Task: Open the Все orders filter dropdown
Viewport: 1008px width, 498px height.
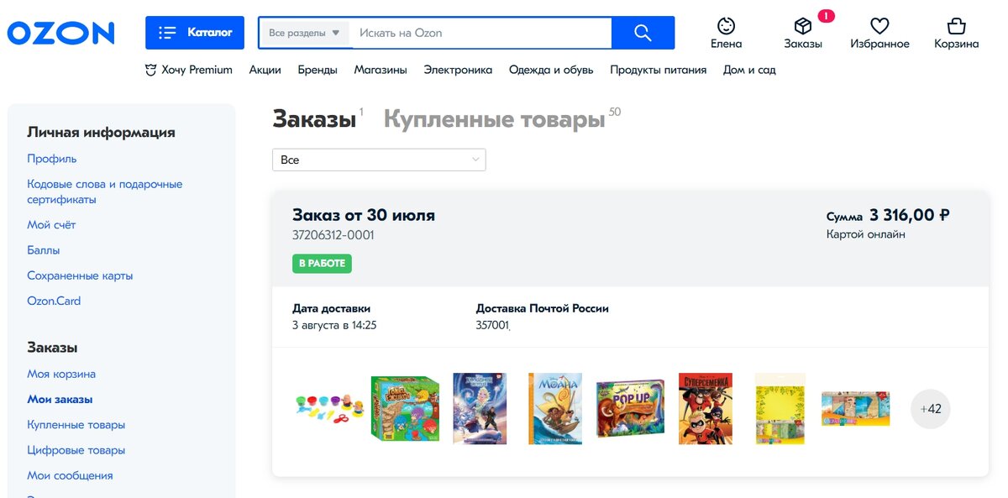Action: point(379,160)
